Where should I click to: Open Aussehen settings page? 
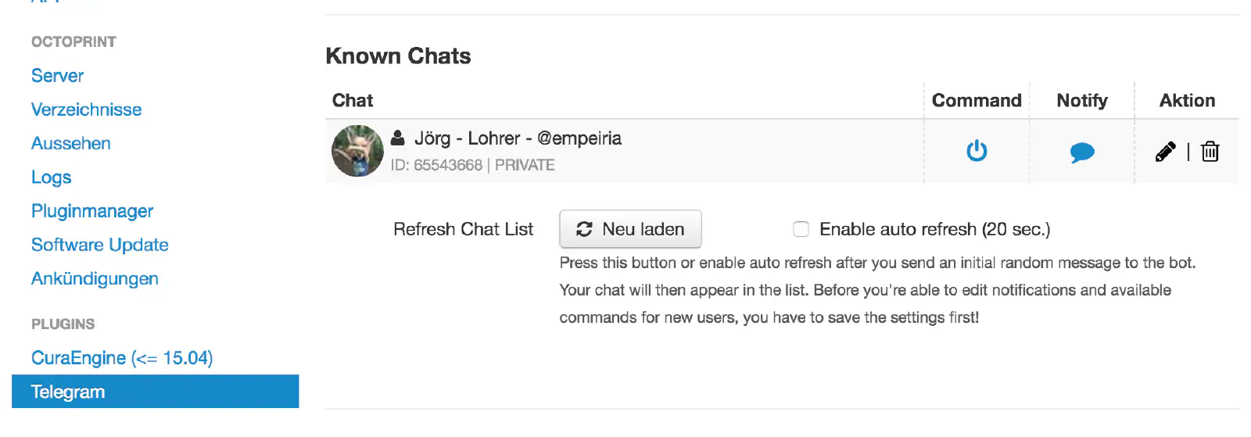(x=70, y=143)
